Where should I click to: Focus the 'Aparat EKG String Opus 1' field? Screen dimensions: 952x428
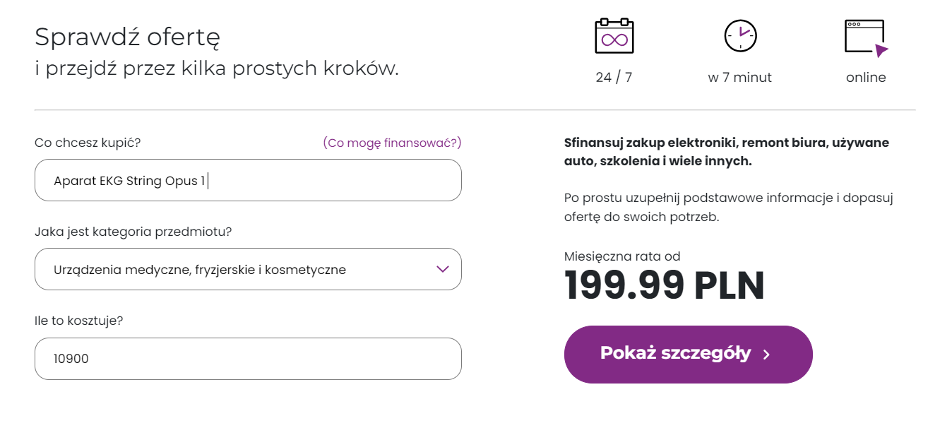click(247, 181)
